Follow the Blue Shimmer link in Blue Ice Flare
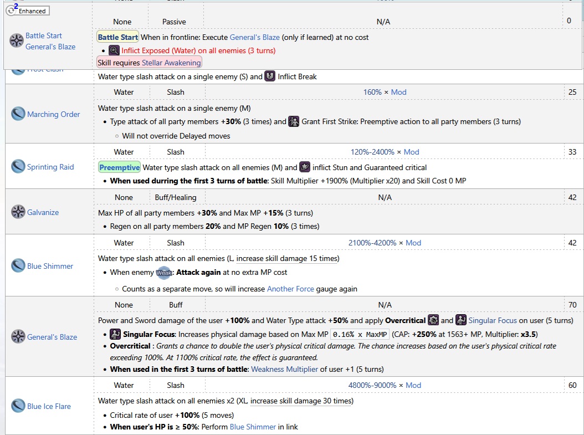 (x=253, y=427)
